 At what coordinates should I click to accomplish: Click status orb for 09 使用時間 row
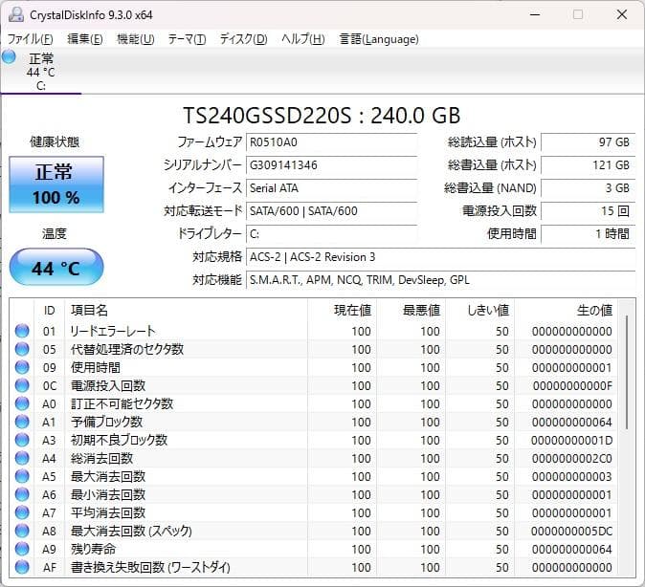coord(22,367)
